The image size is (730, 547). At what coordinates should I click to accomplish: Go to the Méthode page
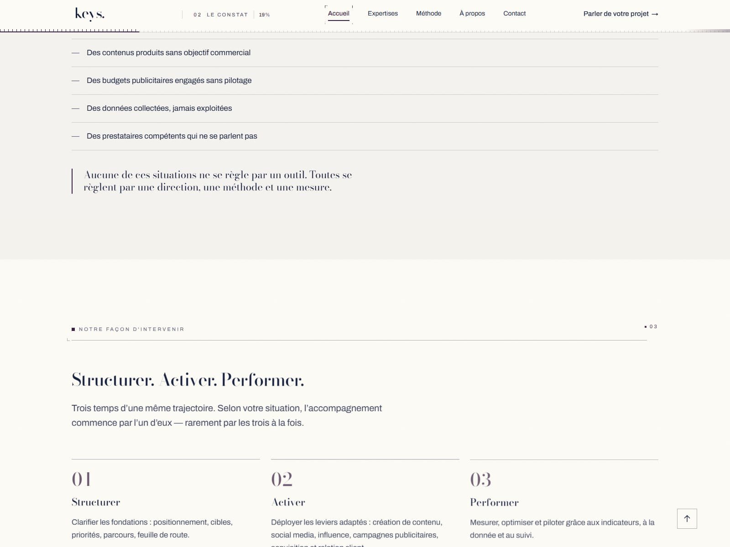click(x=428, y=14)
